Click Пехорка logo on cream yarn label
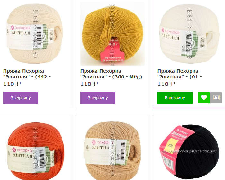Screen dimensions: 225x180 [x=21, y=28]
